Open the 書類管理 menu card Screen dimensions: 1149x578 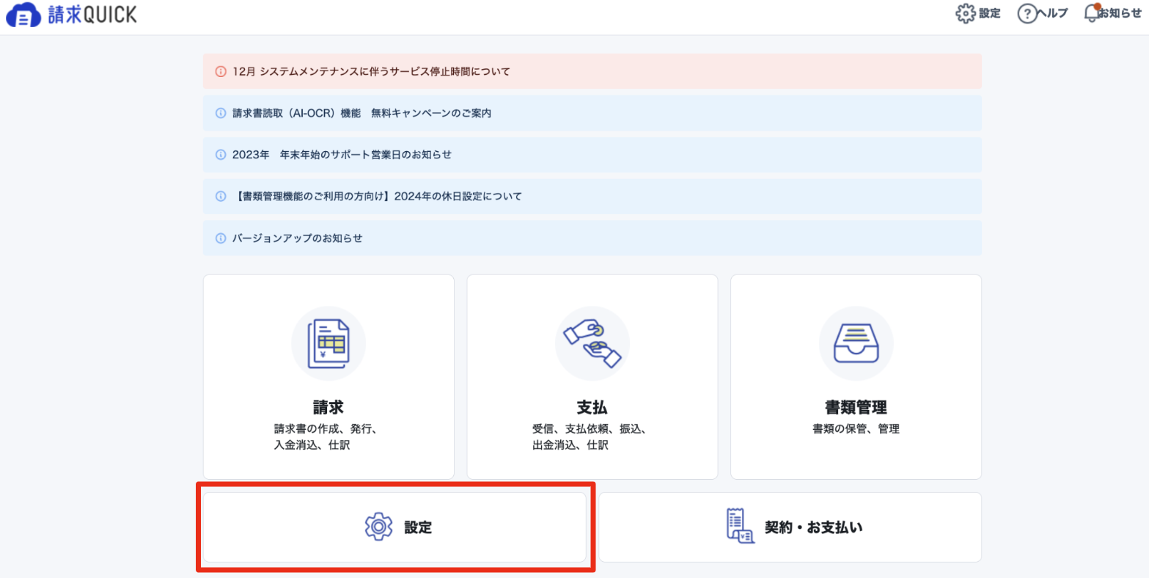(856, 377)
